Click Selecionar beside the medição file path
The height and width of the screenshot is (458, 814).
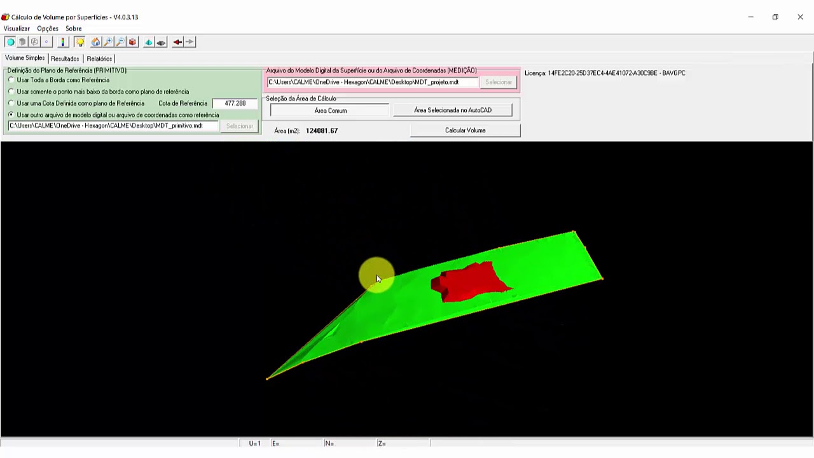(x=499, y=82)
